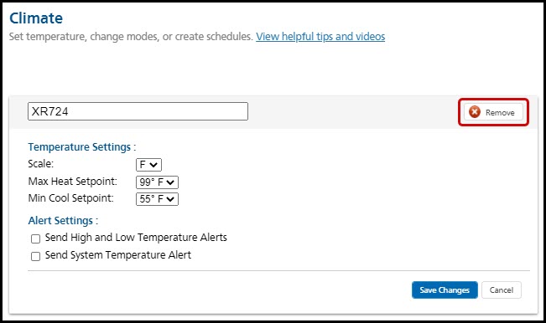The image size is (546, 323).
Task: Enable Send High and Low Temperature Alerts checkbox
Action: tap(35, 238)
